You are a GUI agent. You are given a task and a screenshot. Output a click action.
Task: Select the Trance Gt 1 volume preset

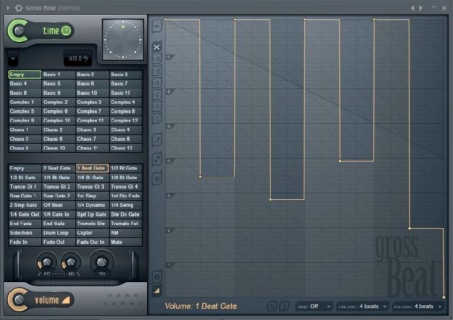[x=25, y=187]
